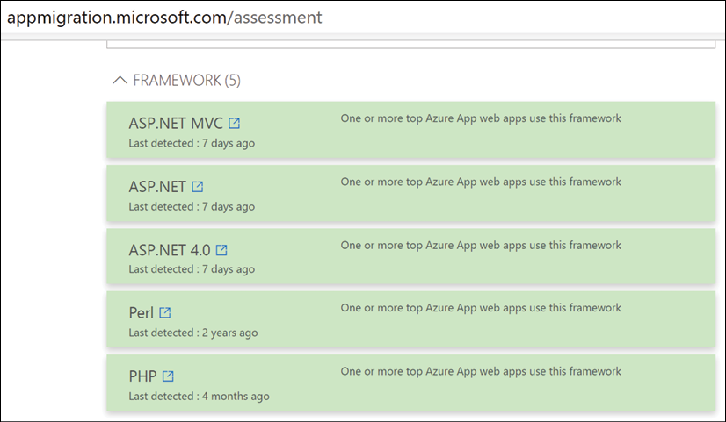Open the Perl external link icon
Image resolution: width=726 pixels, height=422 pixels.
pos(165,312)
